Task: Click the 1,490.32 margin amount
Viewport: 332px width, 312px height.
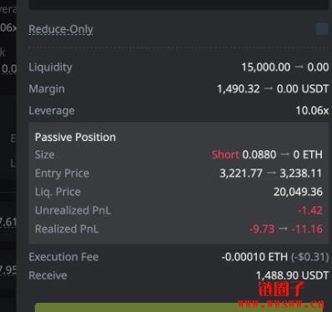Action: (x=239, y=89)
